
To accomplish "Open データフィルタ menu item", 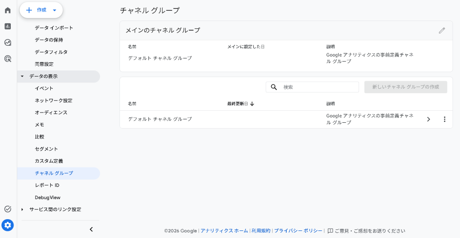I will (x=51, y=52).
